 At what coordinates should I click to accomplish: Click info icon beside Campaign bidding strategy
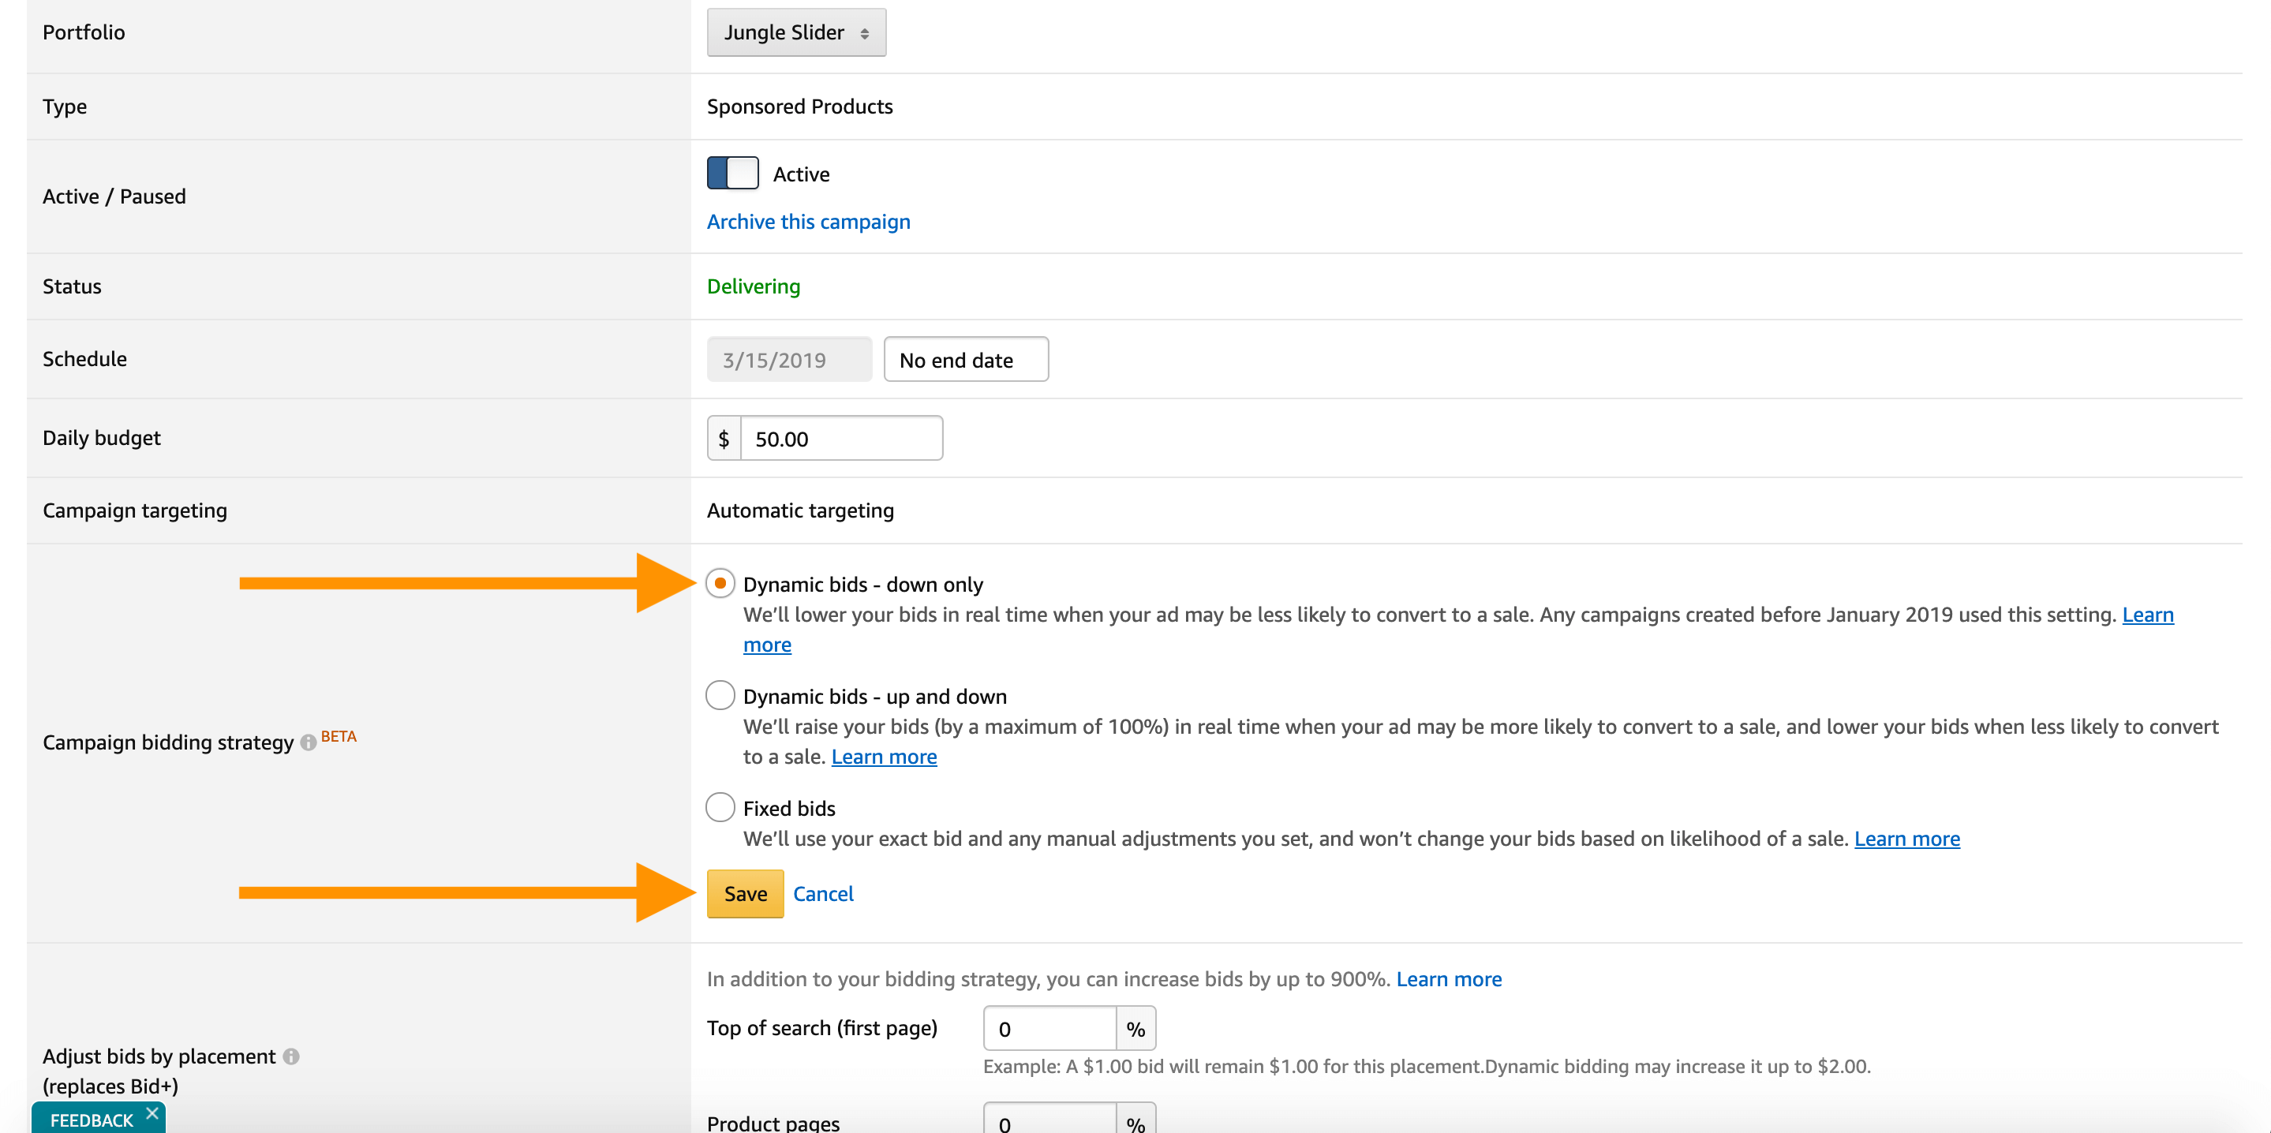click(x=308, y=742)
